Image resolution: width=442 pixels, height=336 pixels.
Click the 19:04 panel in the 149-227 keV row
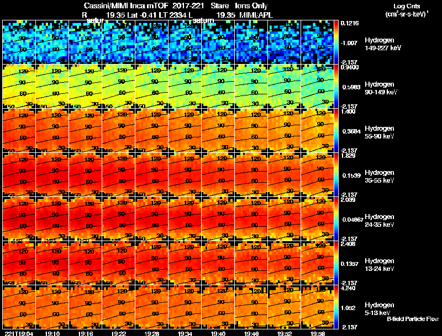(x=19, y=42)
